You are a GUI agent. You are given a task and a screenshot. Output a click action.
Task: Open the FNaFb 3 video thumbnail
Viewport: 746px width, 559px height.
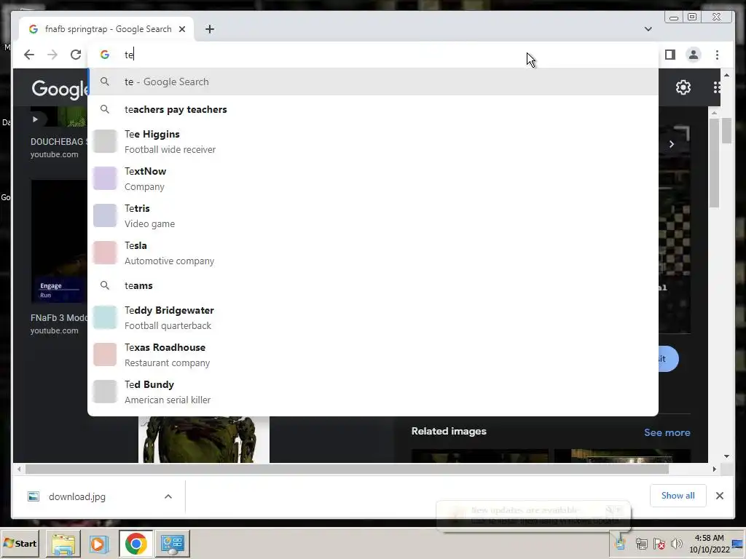[x=59, y=241]
